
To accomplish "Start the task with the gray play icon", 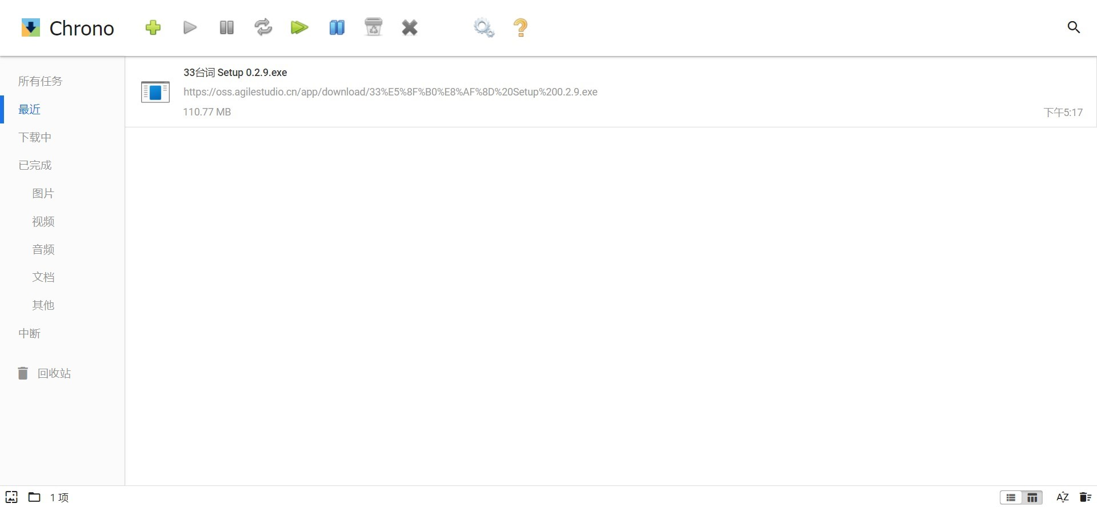I will [x=190, y=27].
